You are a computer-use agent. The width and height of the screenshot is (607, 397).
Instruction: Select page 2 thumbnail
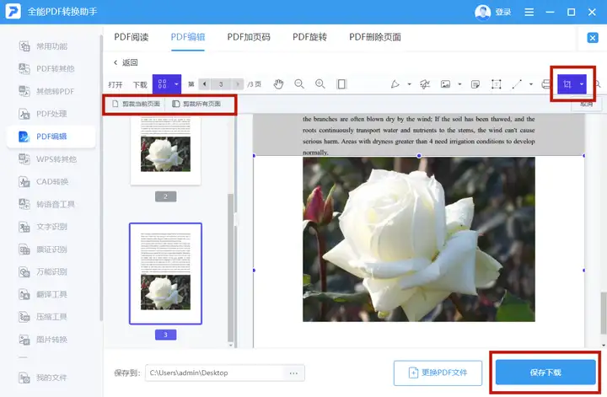pos(166,151)
